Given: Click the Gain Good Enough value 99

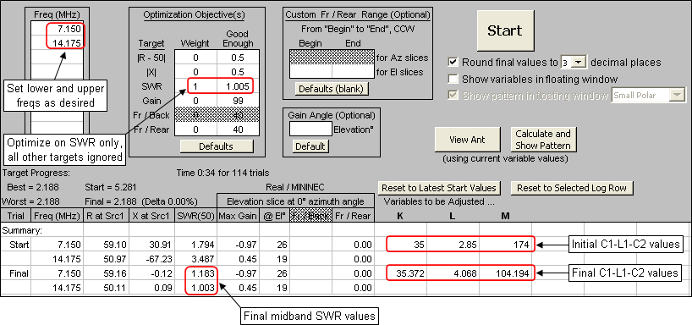Looking at the screenshot, I should tap(239, 101).
